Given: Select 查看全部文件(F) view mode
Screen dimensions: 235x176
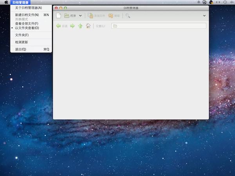Looking at the screenshot, I should click(27, 23).
